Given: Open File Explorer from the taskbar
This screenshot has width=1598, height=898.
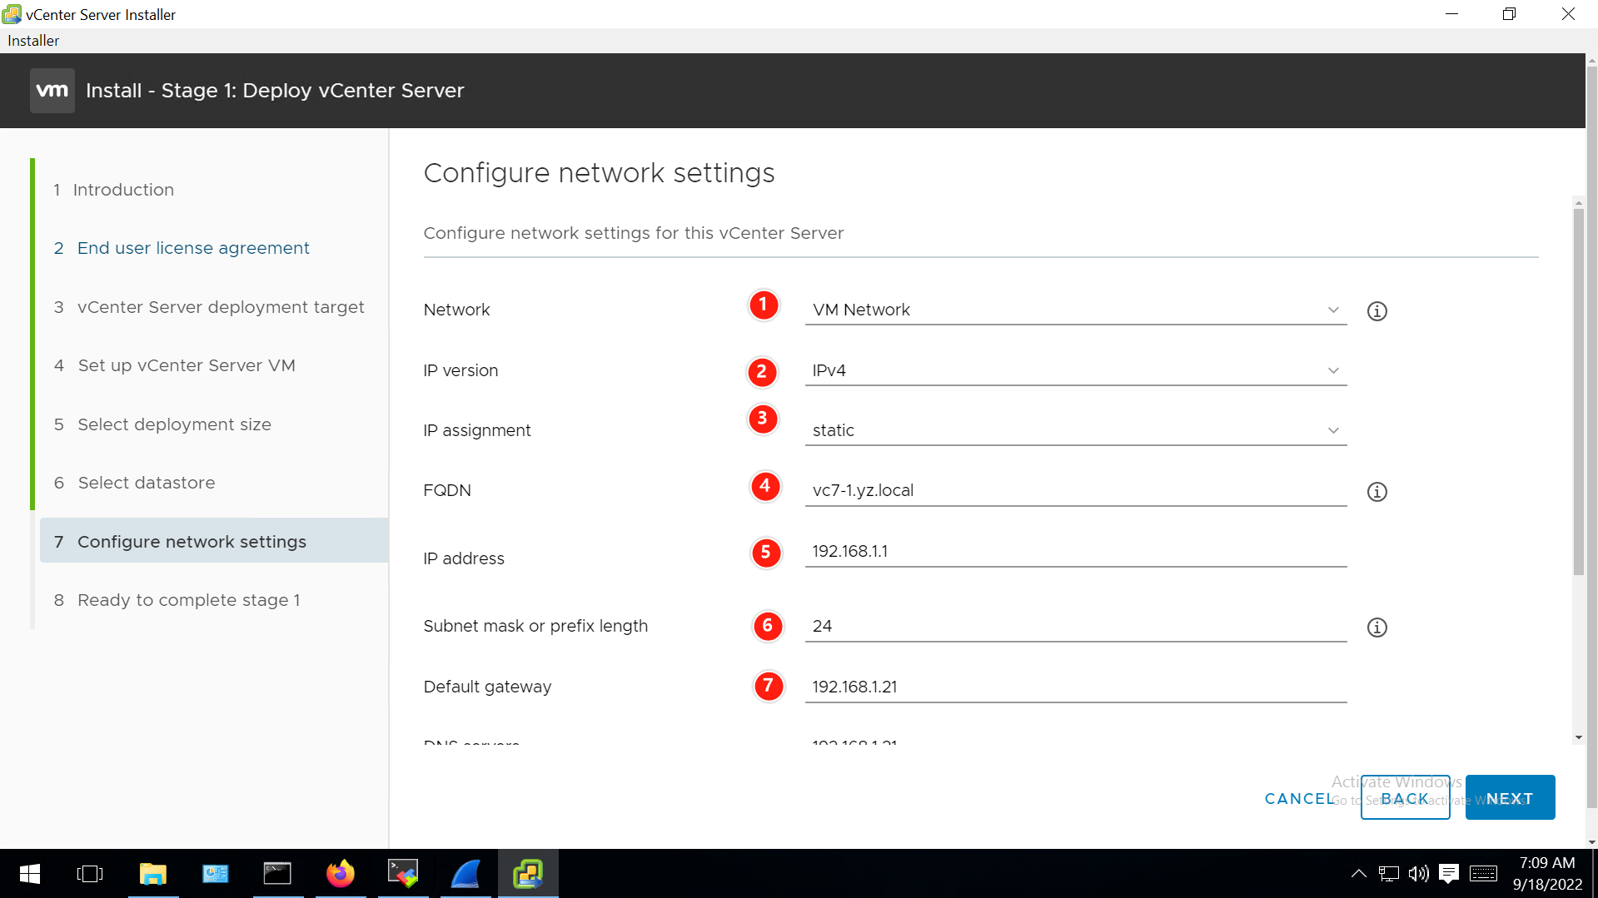Looking at the screenshot, I should 153,874.
